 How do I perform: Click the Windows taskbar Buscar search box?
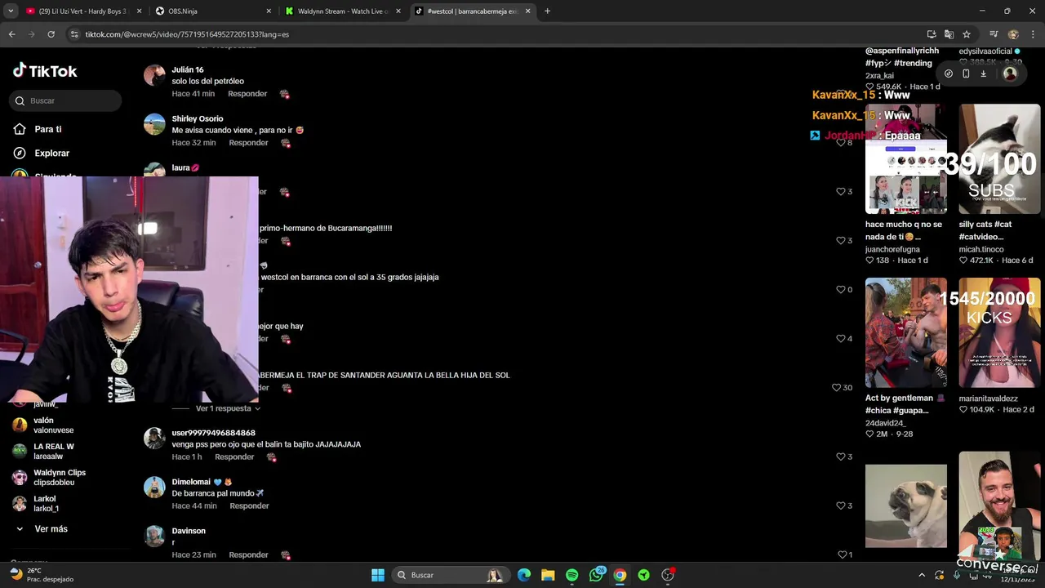coord(450,575)
